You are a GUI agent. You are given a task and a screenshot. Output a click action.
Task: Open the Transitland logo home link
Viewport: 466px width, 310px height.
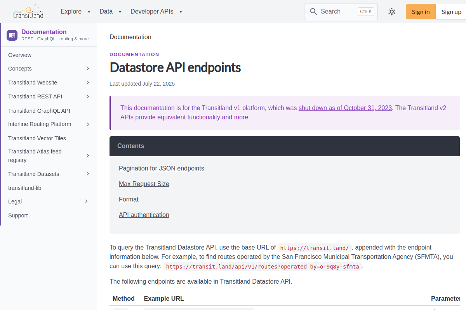(x=28, y=12)
